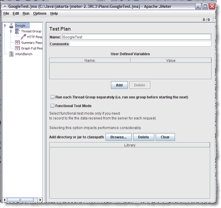Open the Run menu
This screenshot has width=221, height=208.
click(x=26, y=14)
